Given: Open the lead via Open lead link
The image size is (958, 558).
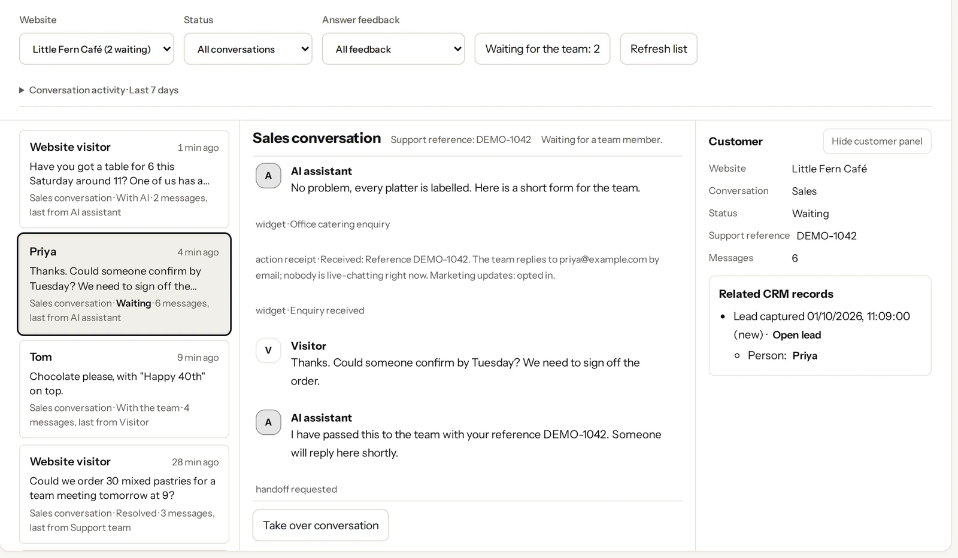Looking at the screenshot, I should tap(796, 335).
